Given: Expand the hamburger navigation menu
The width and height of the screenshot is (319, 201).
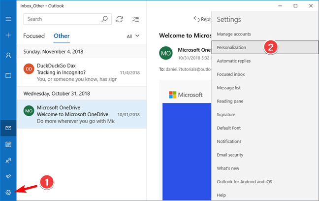Looking at the screenshot, I should pyautogui.click(x=8, y=19).
